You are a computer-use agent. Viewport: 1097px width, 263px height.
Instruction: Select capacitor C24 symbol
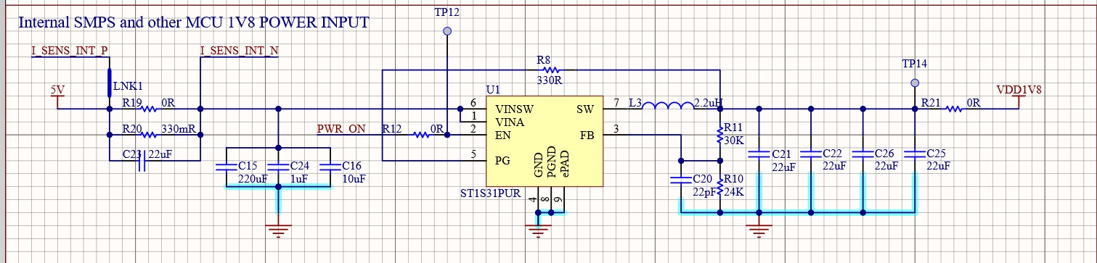(279, 167)
